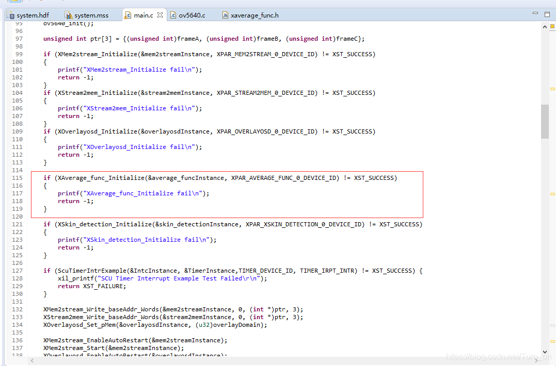Click XMem2stream_EnableAutoRestart on line 136
The width and height of the screenshot is (556, 366).
pos(96,340)
